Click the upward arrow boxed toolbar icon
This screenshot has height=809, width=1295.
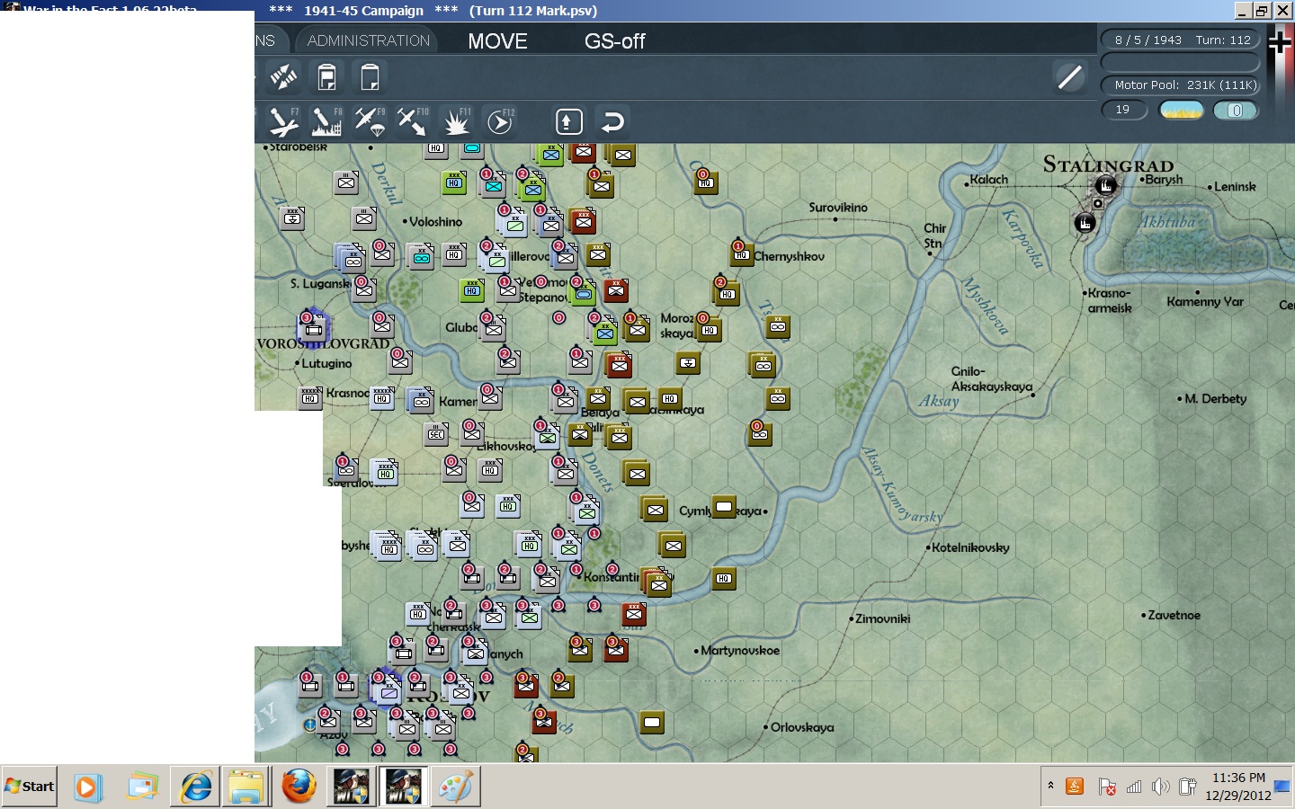point(569,121)
